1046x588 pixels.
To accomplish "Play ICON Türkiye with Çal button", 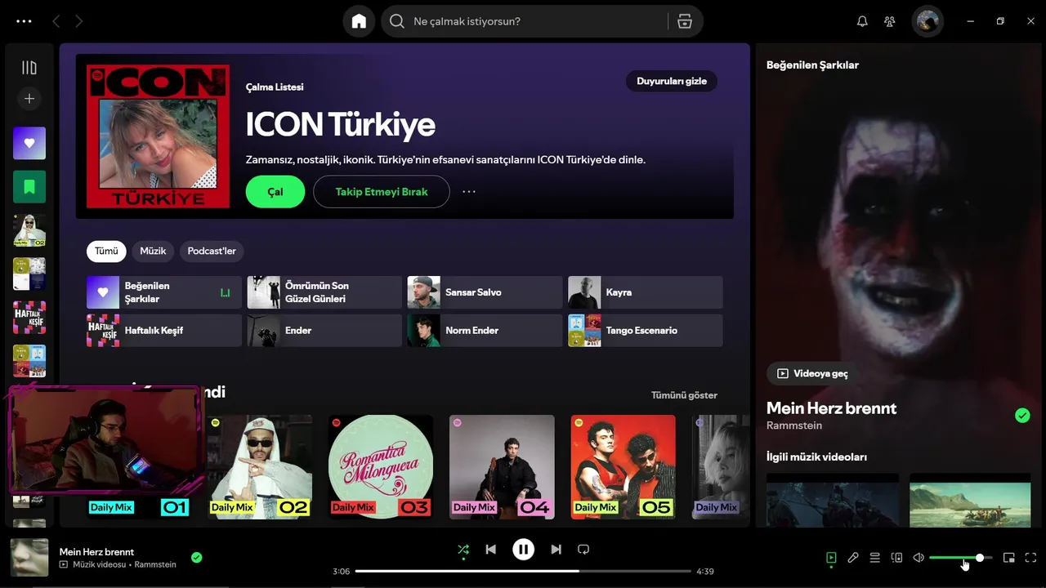I will click(x=275, y=192).
